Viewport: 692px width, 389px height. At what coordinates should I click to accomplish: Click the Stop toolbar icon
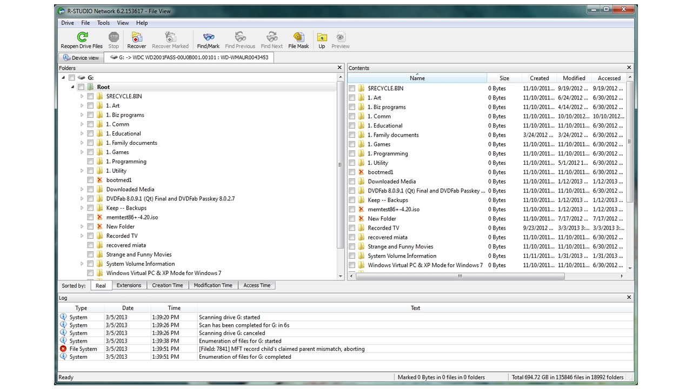114,37
